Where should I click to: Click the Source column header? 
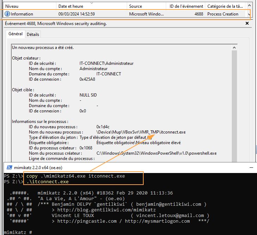(x=136, y=6)
